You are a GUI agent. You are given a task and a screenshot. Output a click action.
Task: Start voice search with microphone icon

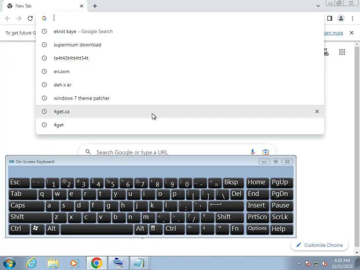(252, 152)
